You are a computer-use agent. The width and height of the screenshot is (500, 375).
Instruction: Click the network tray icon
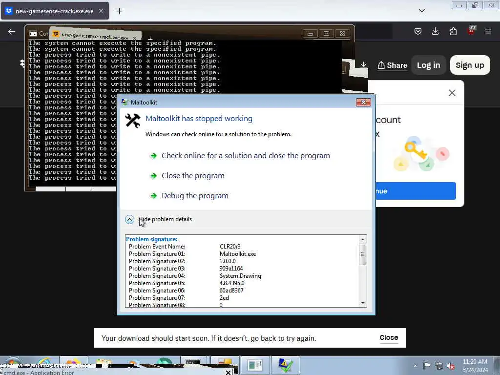pyautogui.click(x=439, y=366)
